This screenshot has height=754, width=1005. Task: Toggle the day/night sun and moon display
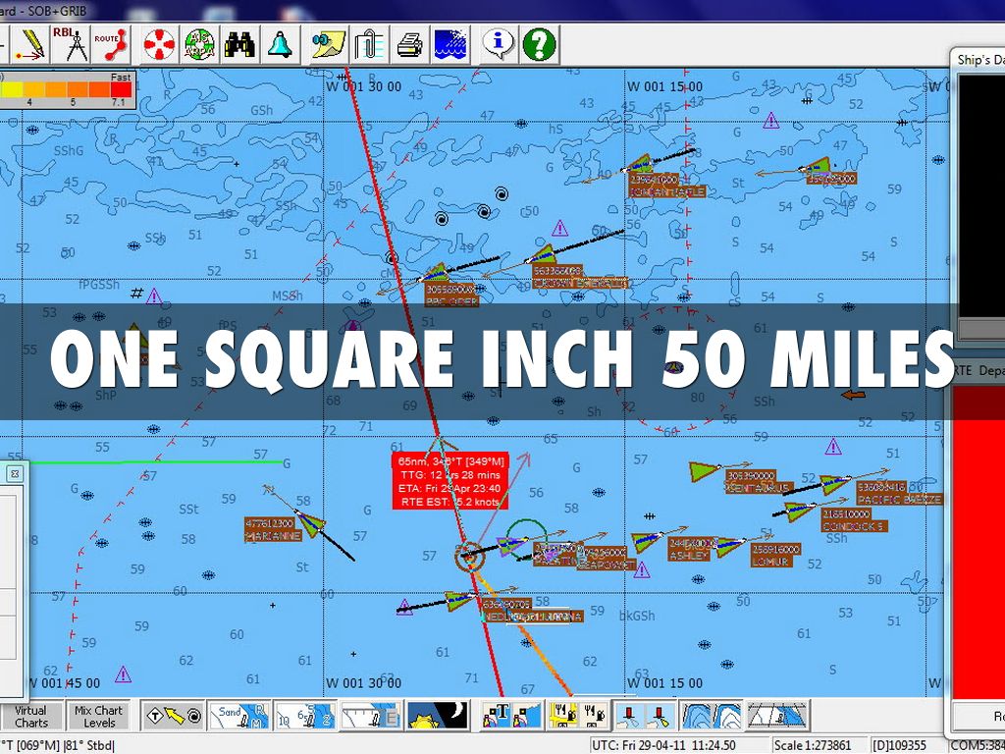(x=438, y=716)
